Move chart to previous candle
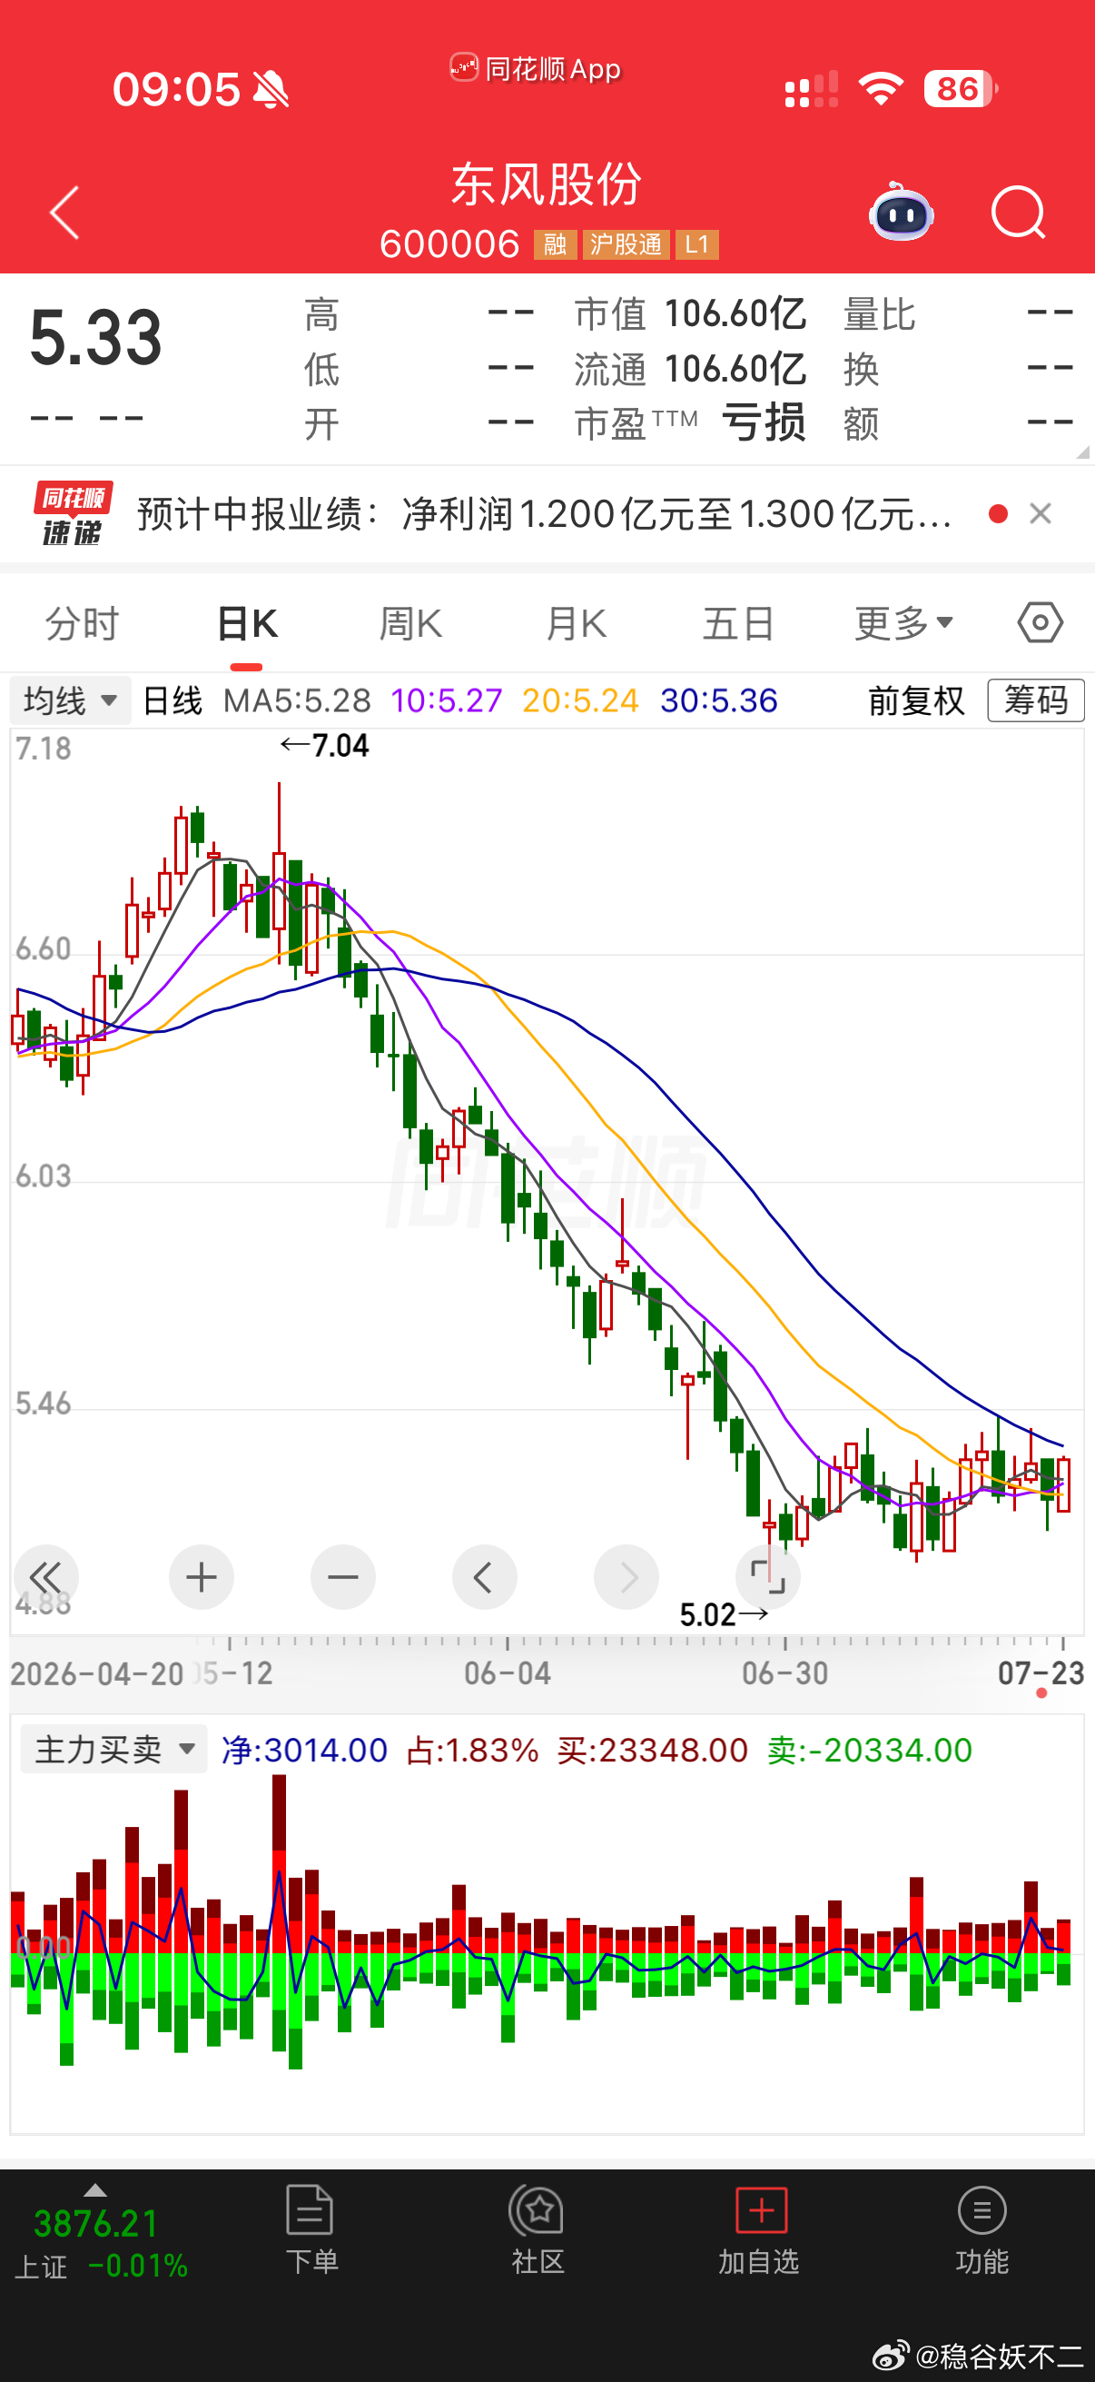1095x2382 pixels. click(484, 1576)
